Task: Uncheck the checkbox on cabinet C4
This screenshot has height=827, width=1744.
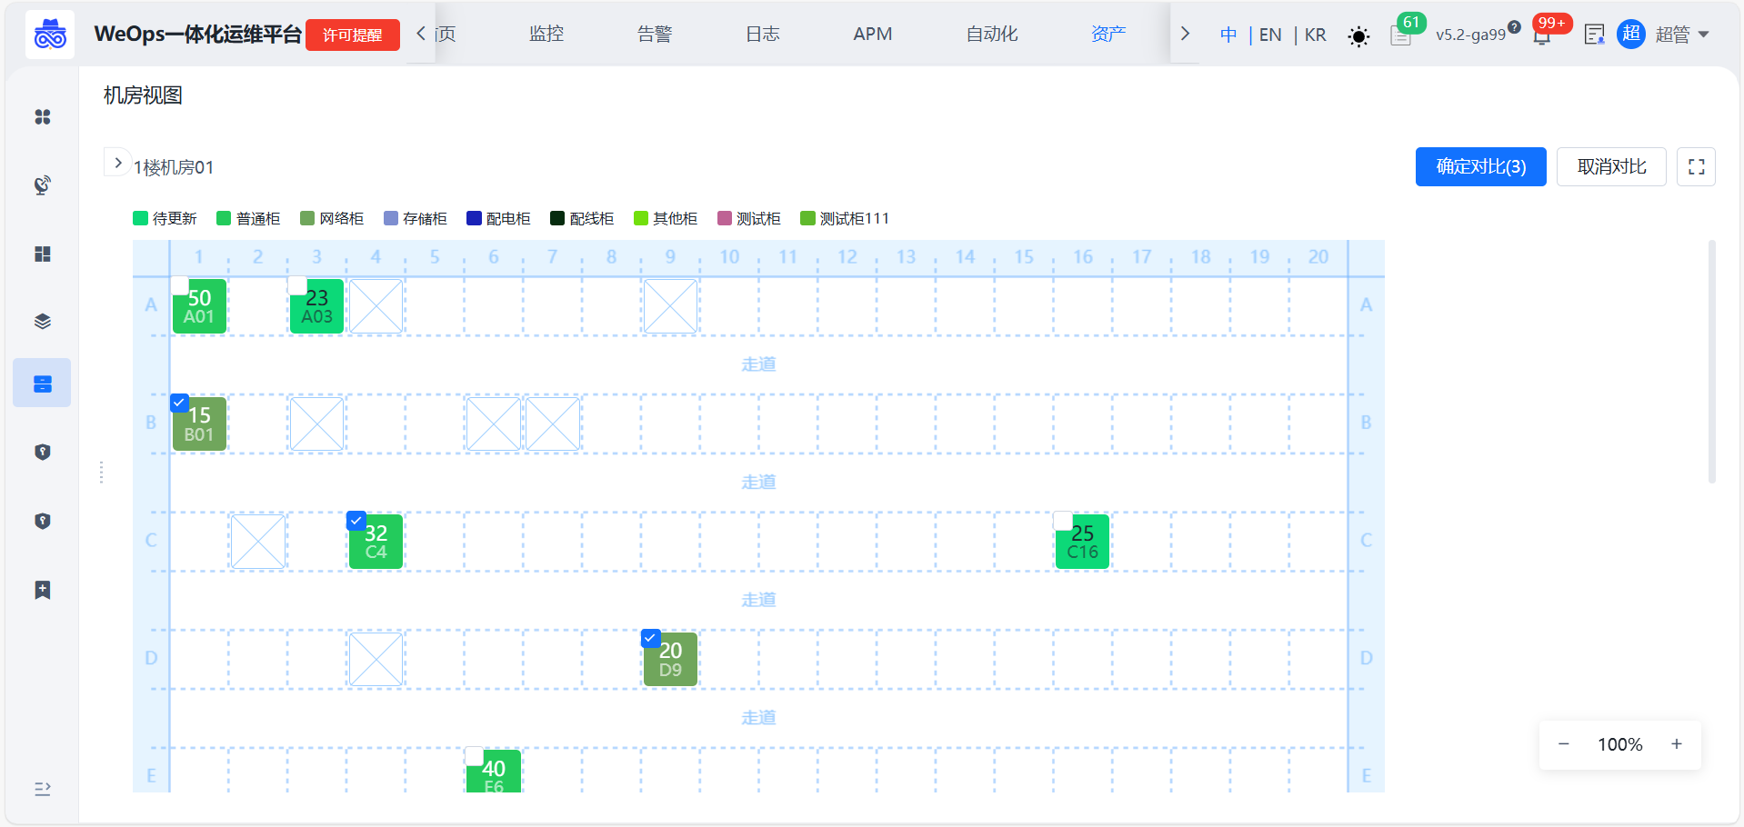Action: click(x=356, y=521)
